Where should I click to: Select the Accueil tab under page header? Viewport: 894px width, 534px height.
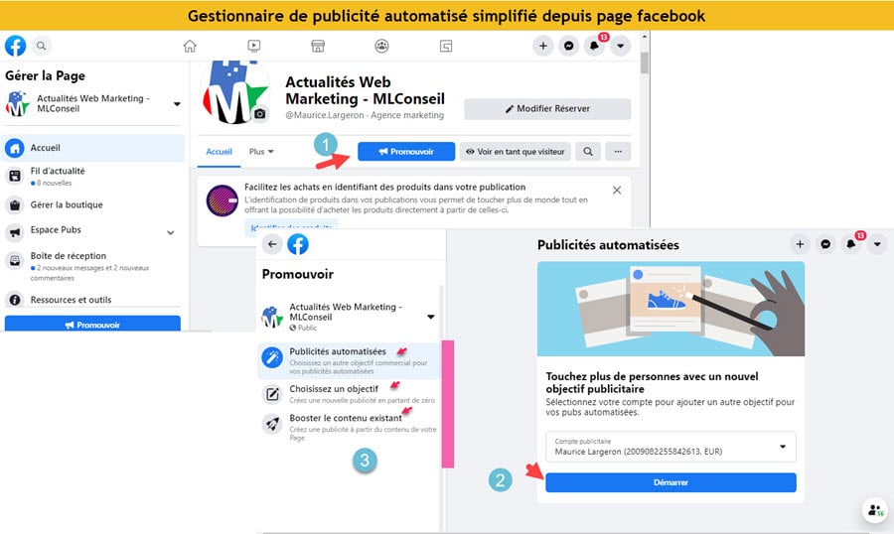[x=219, y=152]
